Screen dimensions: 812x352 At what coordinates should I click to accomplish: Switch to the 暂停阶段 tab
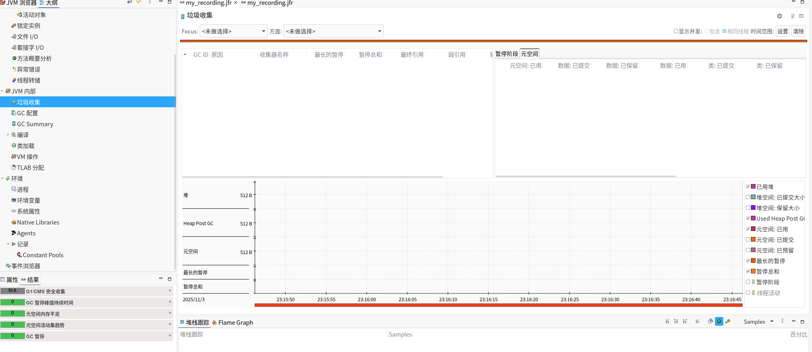(x=507, y=53)
